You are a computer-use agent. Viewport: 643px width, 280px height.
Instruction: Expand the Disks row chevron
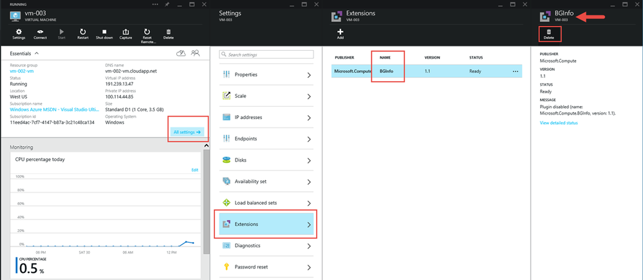[x=309, y=160]
